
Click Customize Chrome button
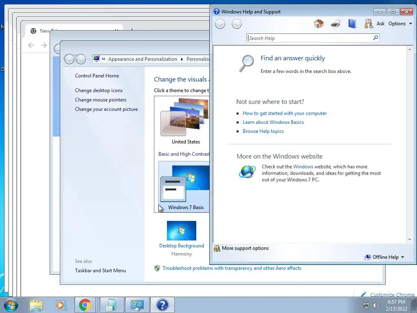(x=388, y=295)
